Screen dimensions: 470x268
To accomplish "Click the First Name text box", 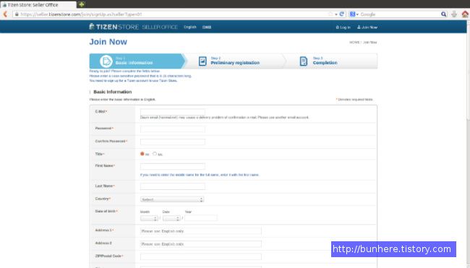I will (173, 166).
